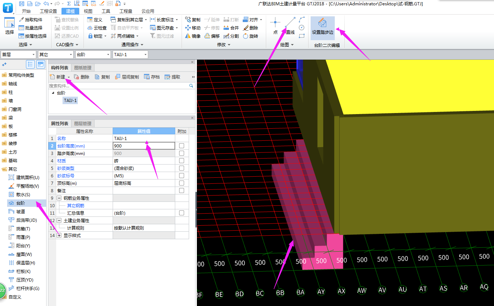The width and height of the screenshot is (494, 306).
Task: Select the three-point arc draw tool
Action: (302, 20)
